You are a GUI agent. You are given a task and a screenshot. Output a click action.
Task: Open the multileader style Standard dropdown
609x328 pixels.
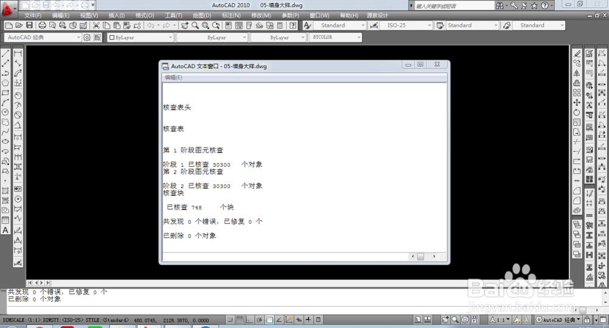(x=538, y=25)
